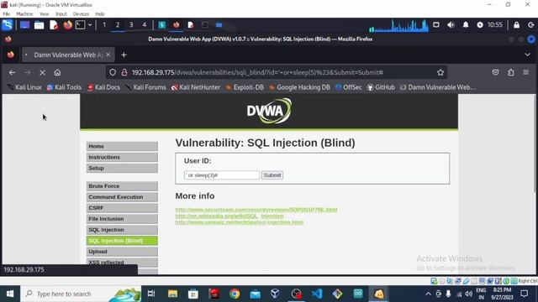Screen dimensions: 538x302
Task: Go to the SQL Injection page
Action: pos(122,230)
